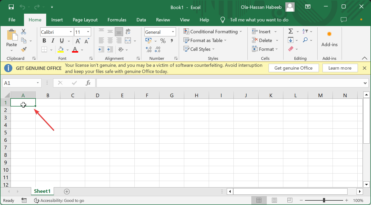Click the Insert Function fx icon
Screen dimensions: 371x205
point(88,83)
